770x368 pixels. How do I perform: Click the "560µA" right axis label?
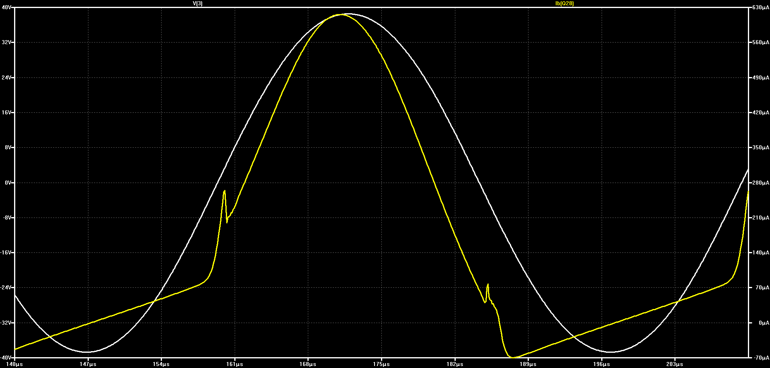[x=760, y=42]
